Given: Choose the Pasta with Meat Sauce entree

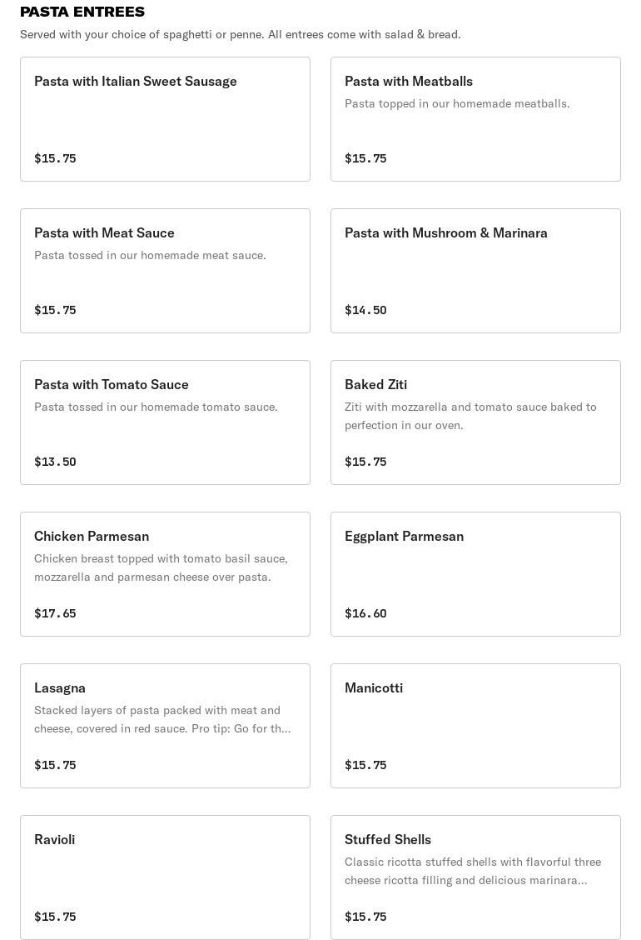Looking at the screenshot, I should pos(104,233).
